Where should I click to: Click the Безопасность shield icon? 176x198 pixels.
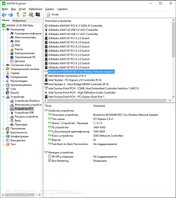pos(8,133)
